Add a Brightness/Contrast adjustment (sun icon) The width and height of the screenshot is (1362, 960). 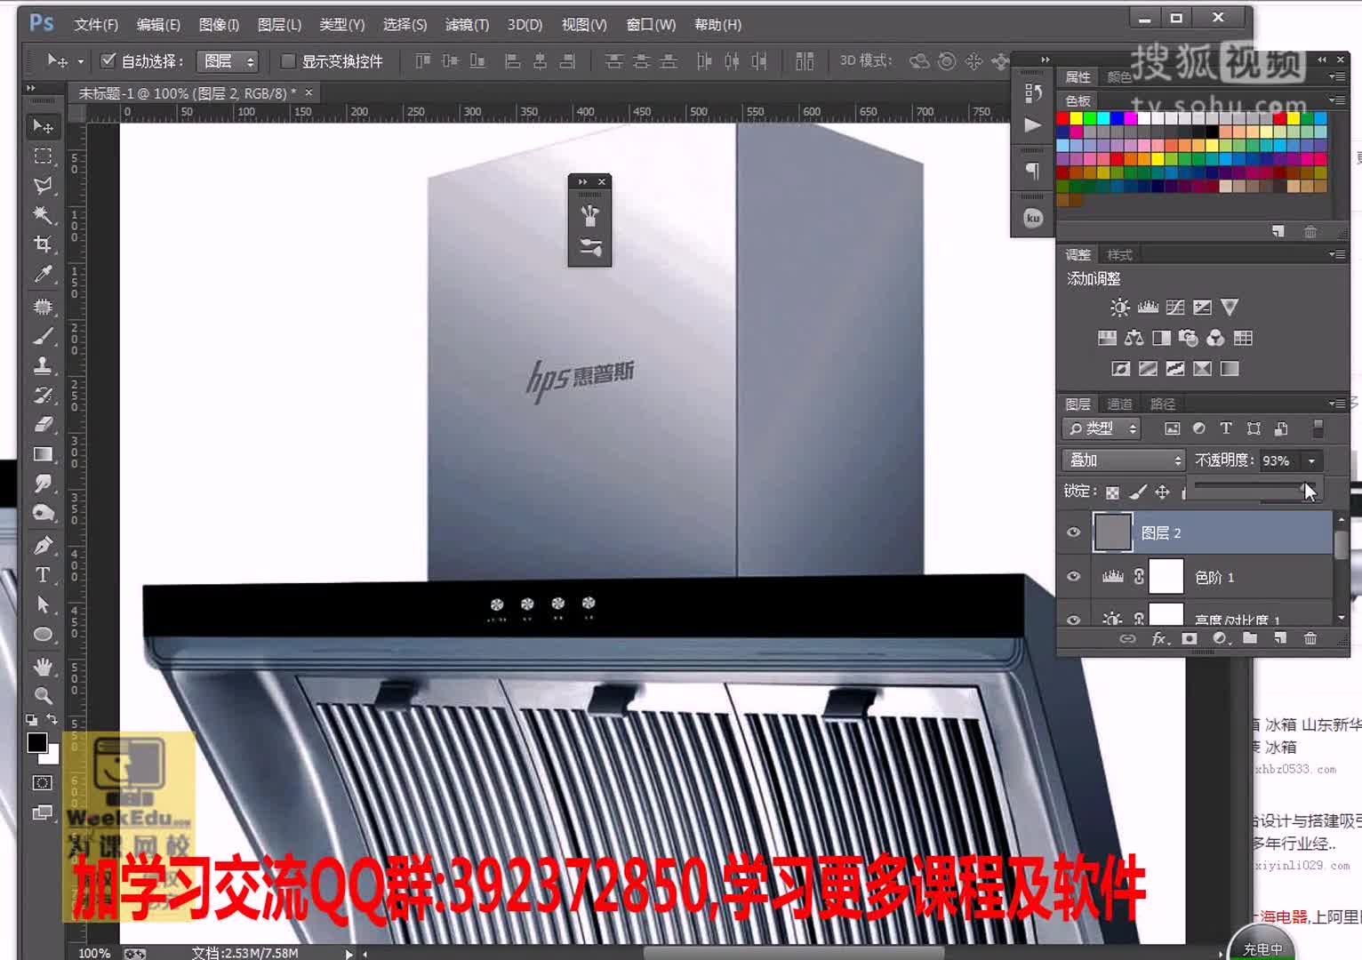[1120, 308]
